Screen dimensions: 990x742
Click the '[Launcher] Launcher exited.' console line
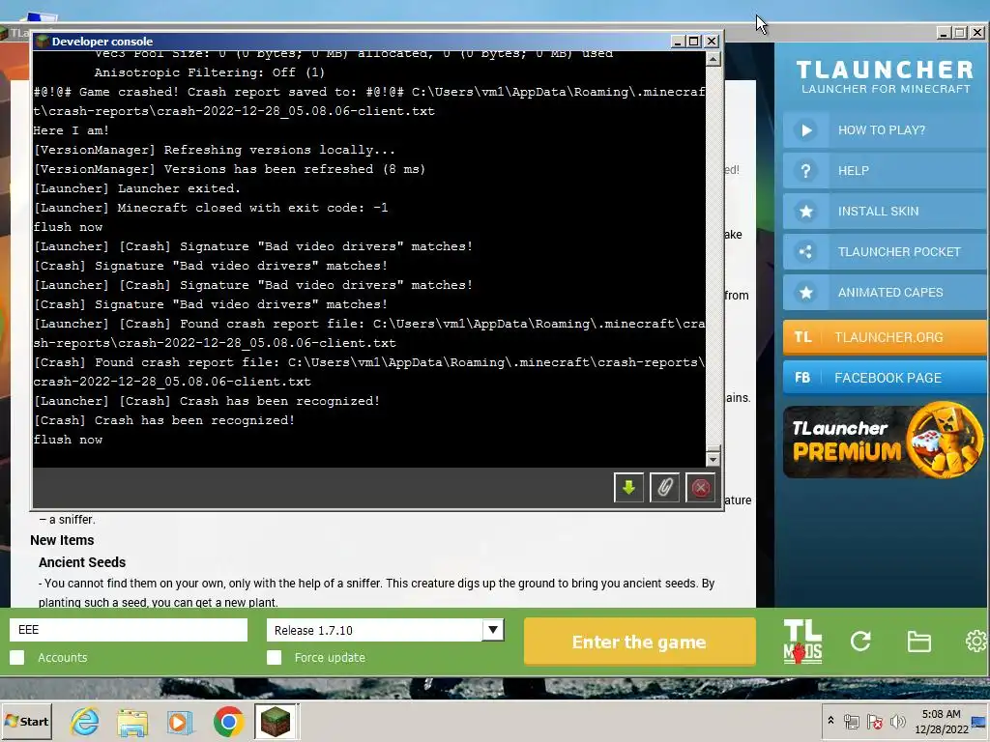tap(137, 188)
